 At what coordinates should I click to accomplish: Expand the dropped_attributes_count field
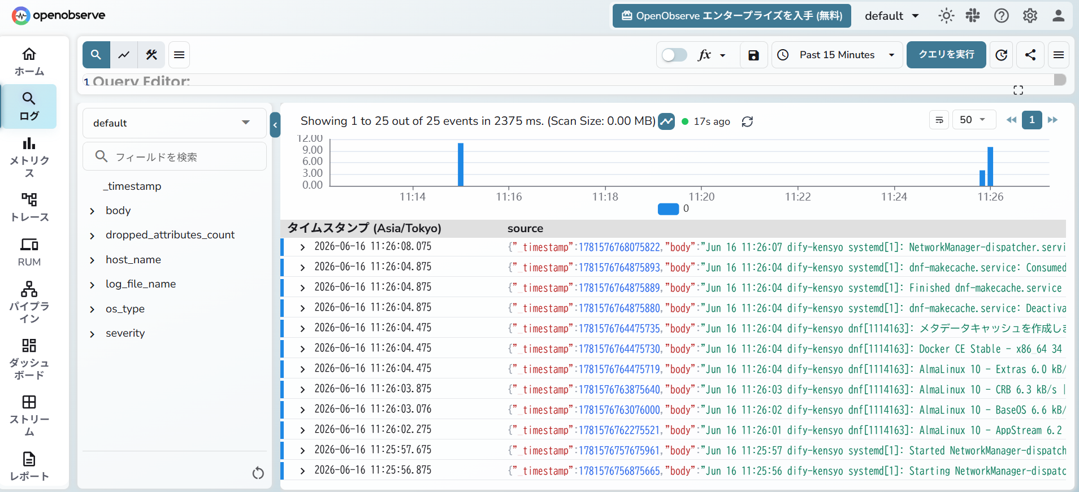pyautogui.click(x=92, y=236)
